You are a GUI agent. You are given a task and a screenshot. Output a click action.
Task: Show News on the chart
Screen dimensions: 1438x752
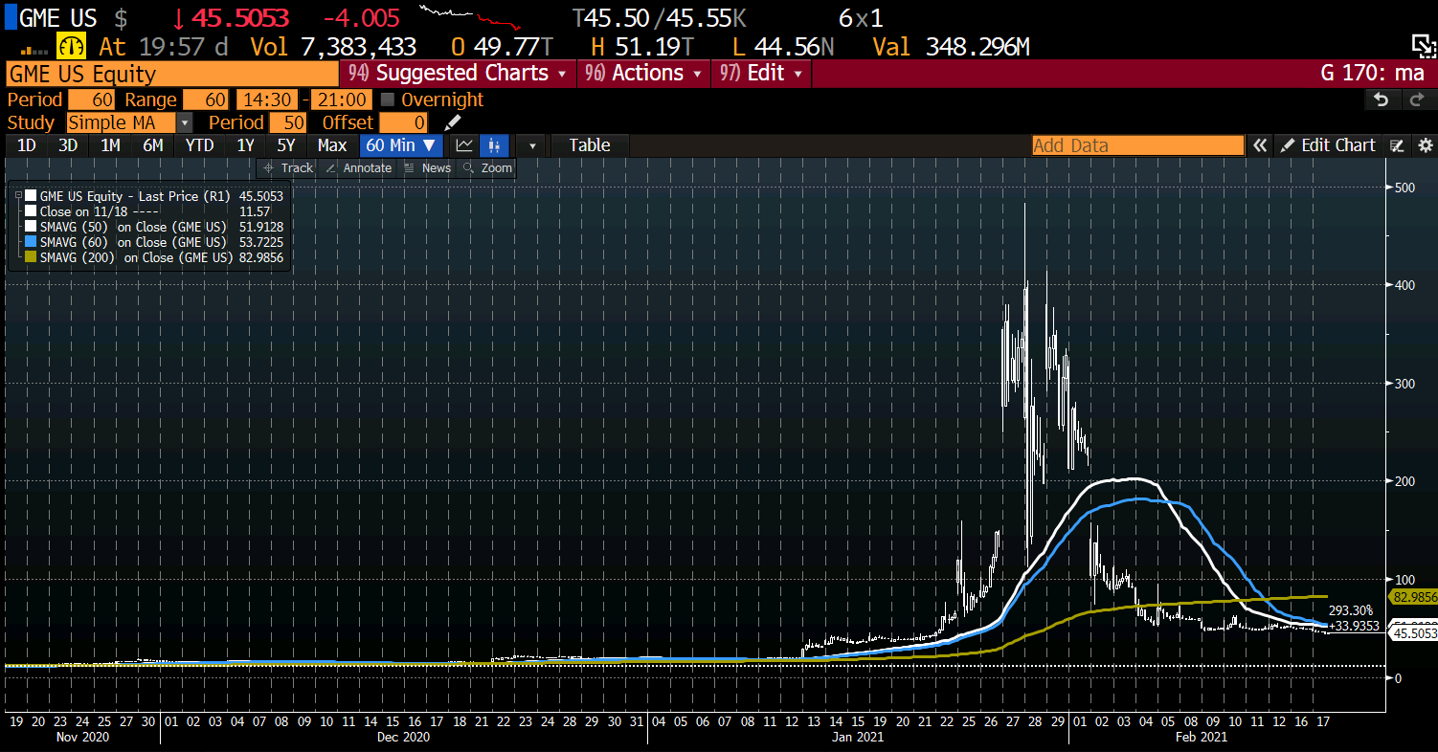click(x=427, y=167)
